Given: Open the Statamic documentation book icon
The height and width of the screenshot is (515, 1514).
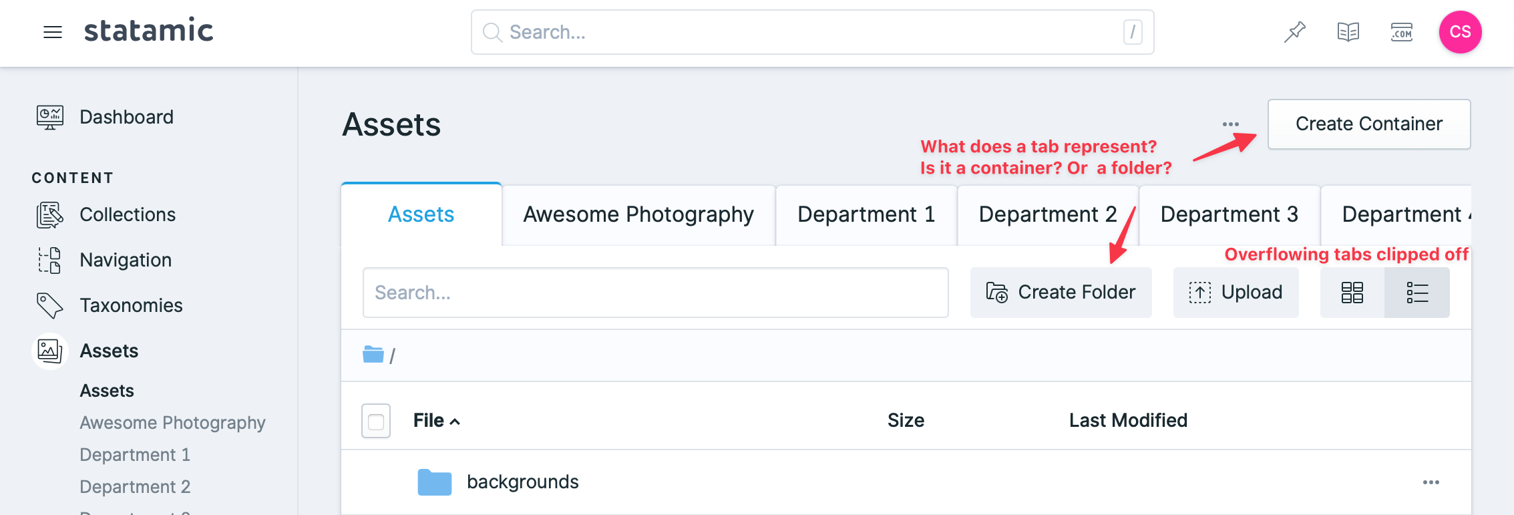Looking at the screenshot, I should pyautogui.click(x=1348, y=31).
